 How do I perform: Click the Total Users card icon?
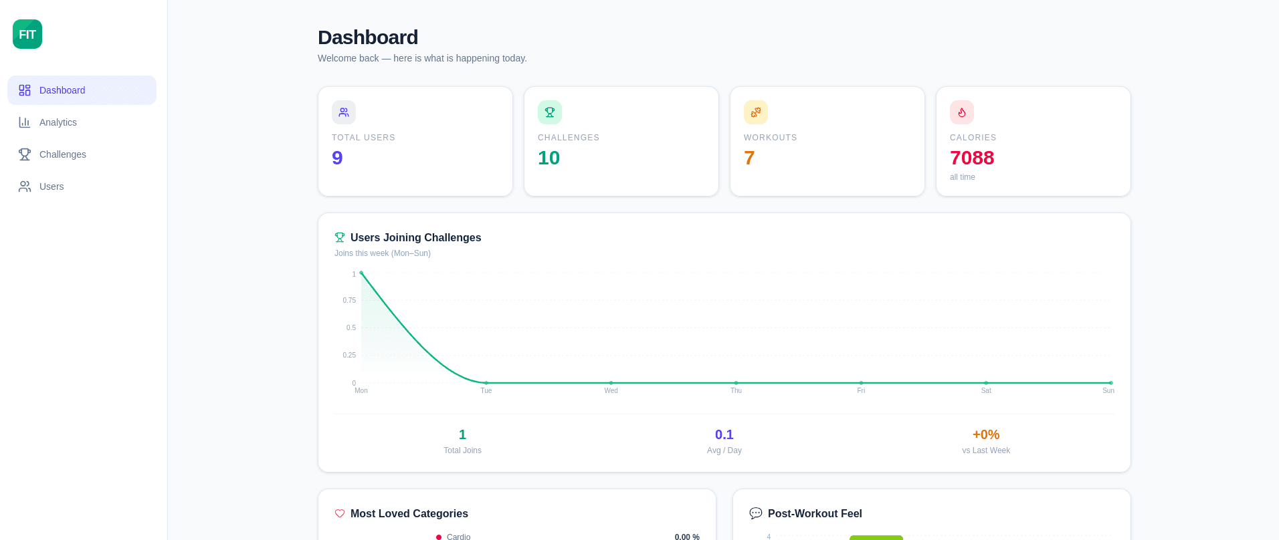(344, 112)
